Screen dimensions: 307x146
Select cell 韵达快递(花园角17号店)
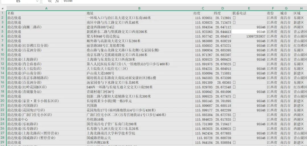[46, 110]
